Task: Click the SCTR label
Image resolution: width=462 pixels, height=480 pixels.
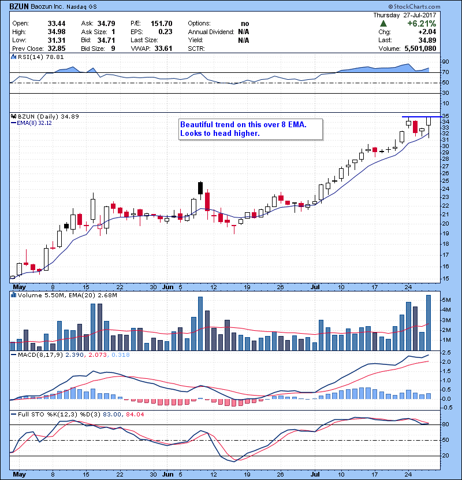Action: click(x=196, y=49)
